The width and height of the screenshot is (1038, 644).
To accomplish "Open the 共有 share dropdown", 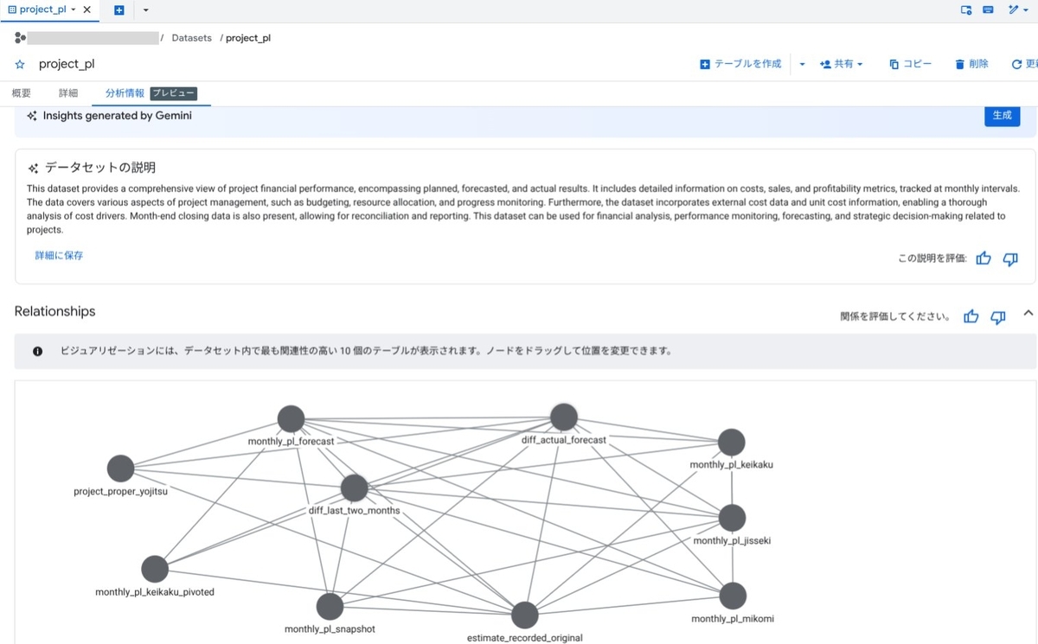I will (x=841, y=64).
